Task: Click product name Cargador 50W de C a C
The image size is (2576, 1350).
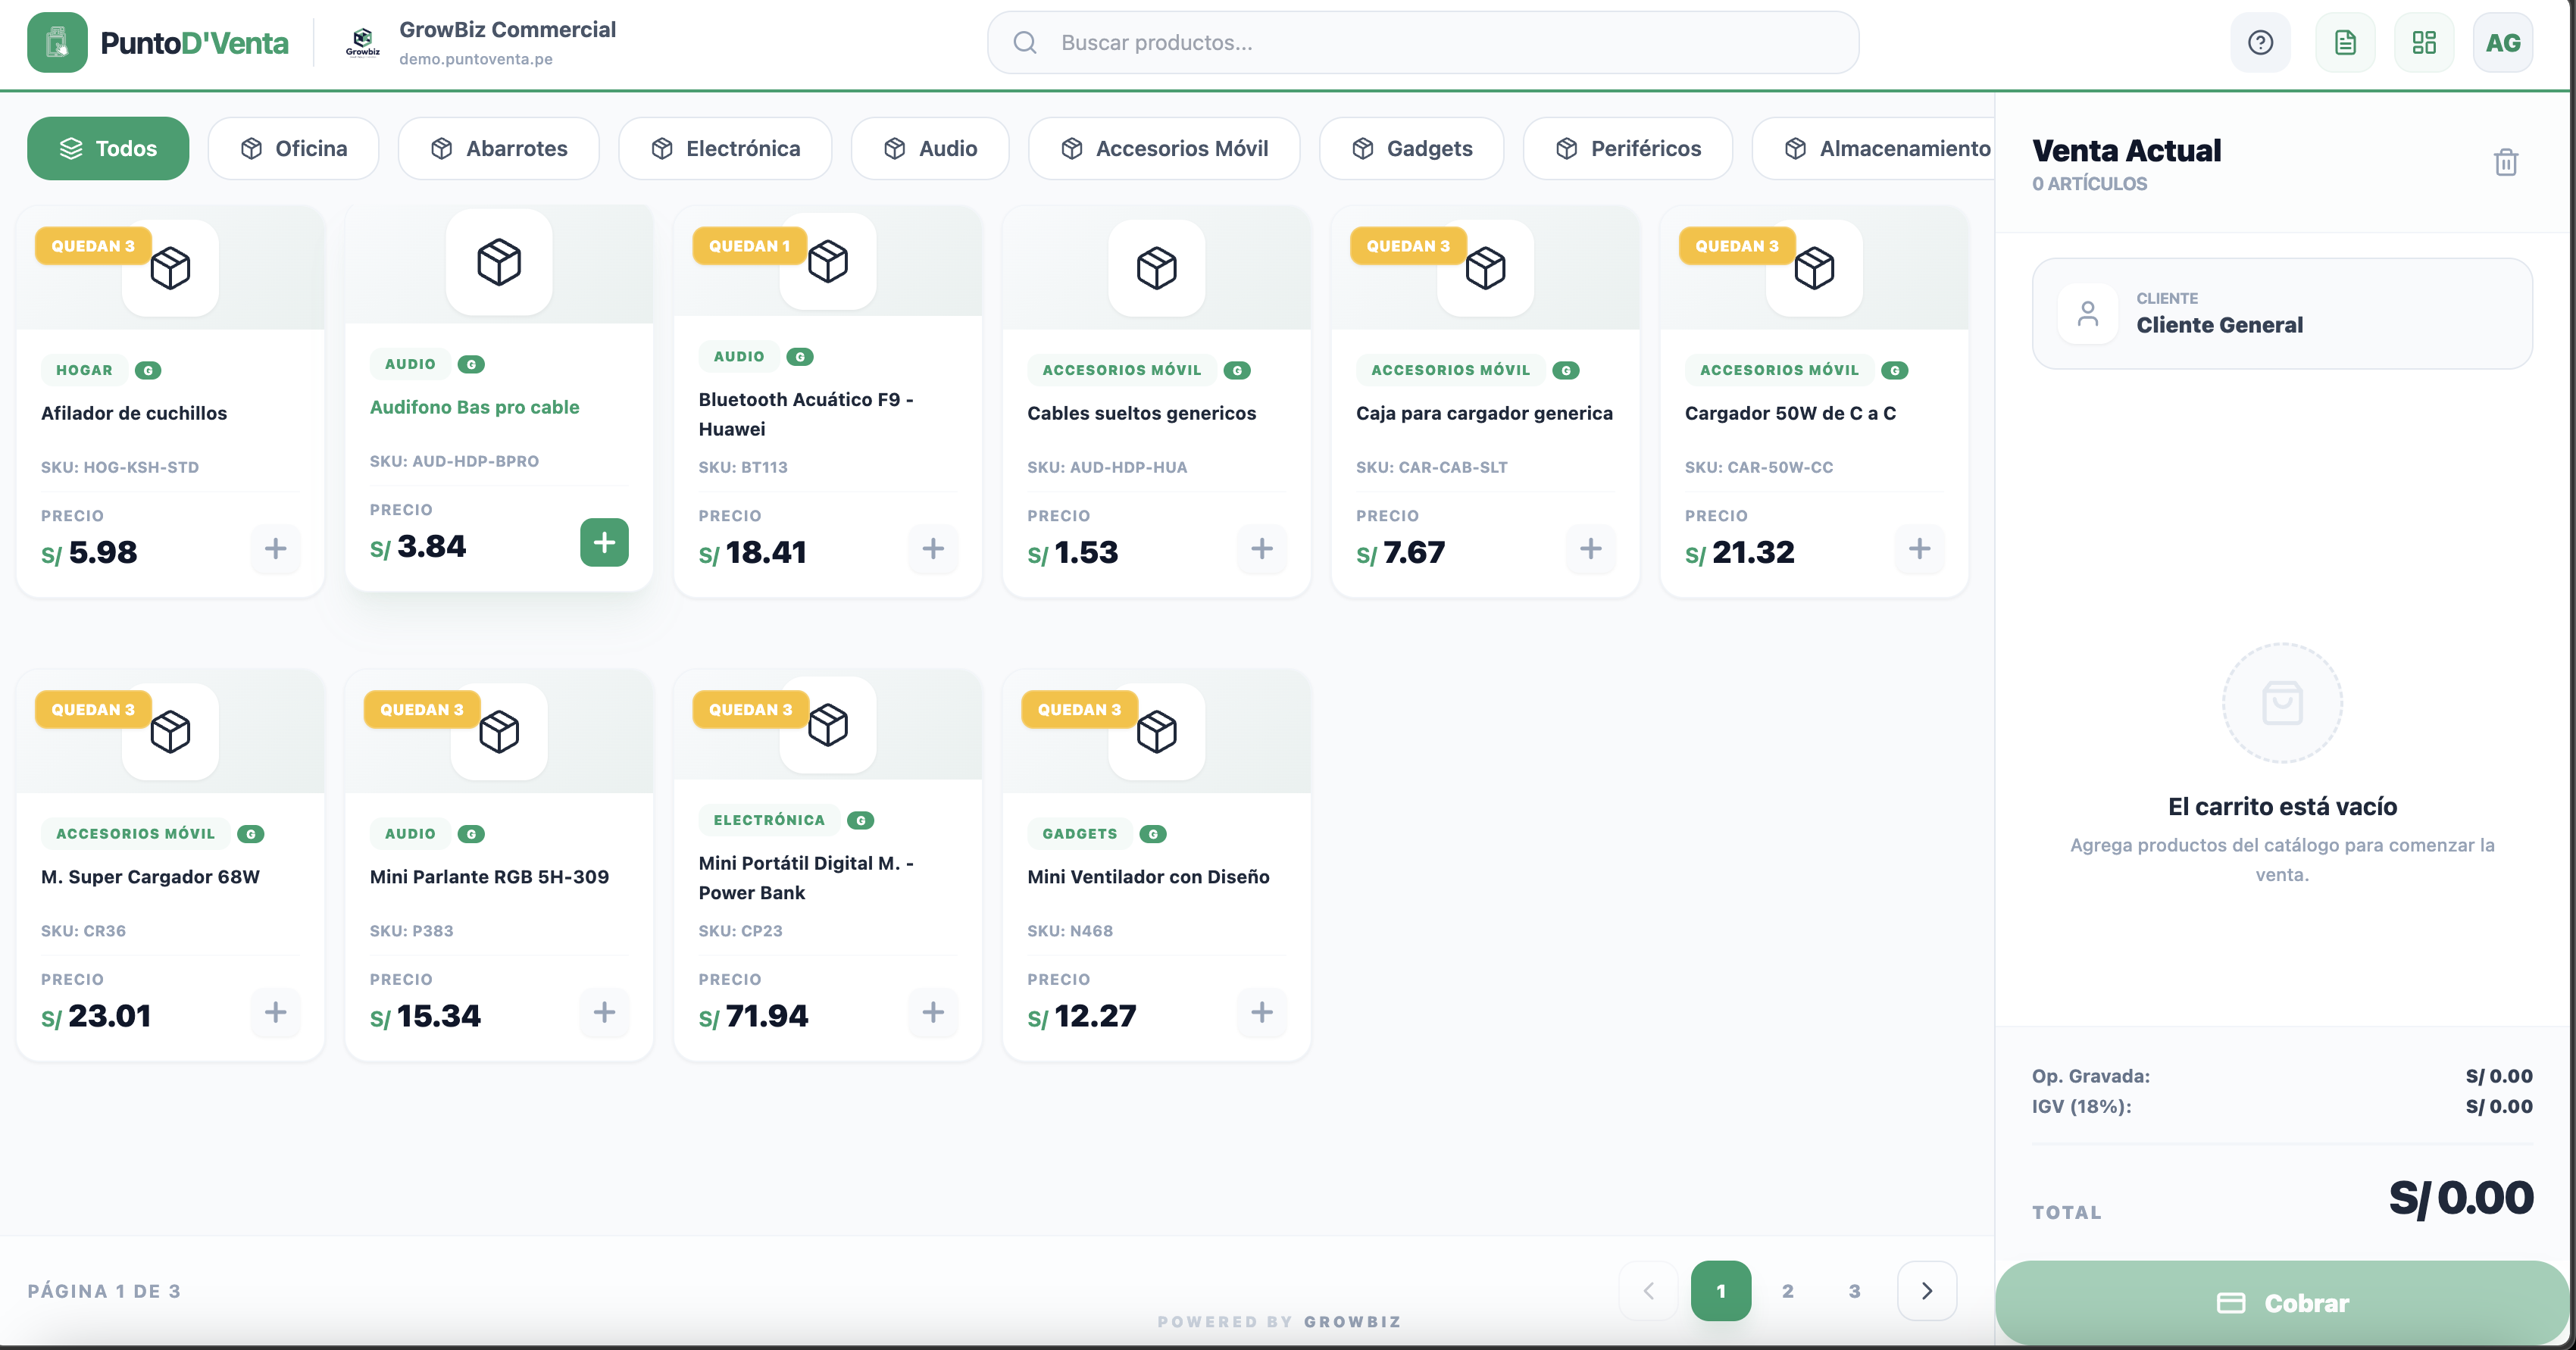Action: [x=1790, y=413]
